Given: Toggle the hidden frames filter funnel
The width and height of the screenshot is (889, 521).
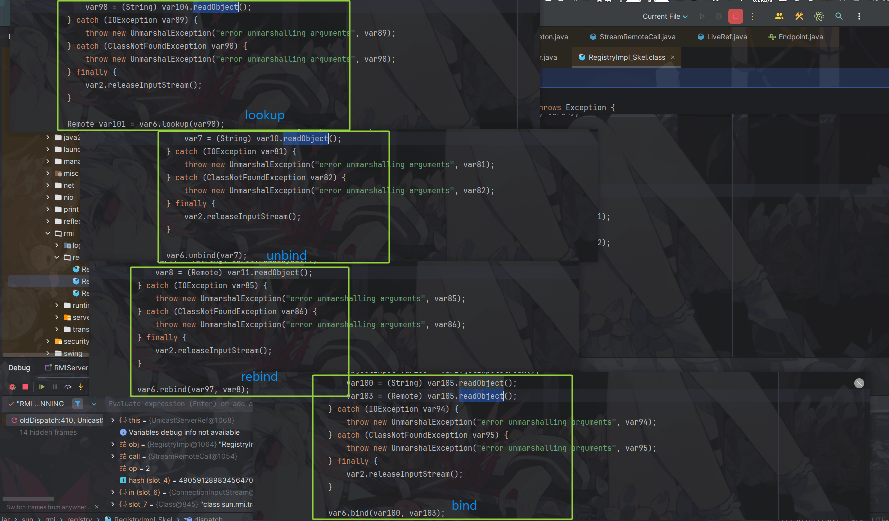Looking at the screenshot, I should tap(78, 404).
